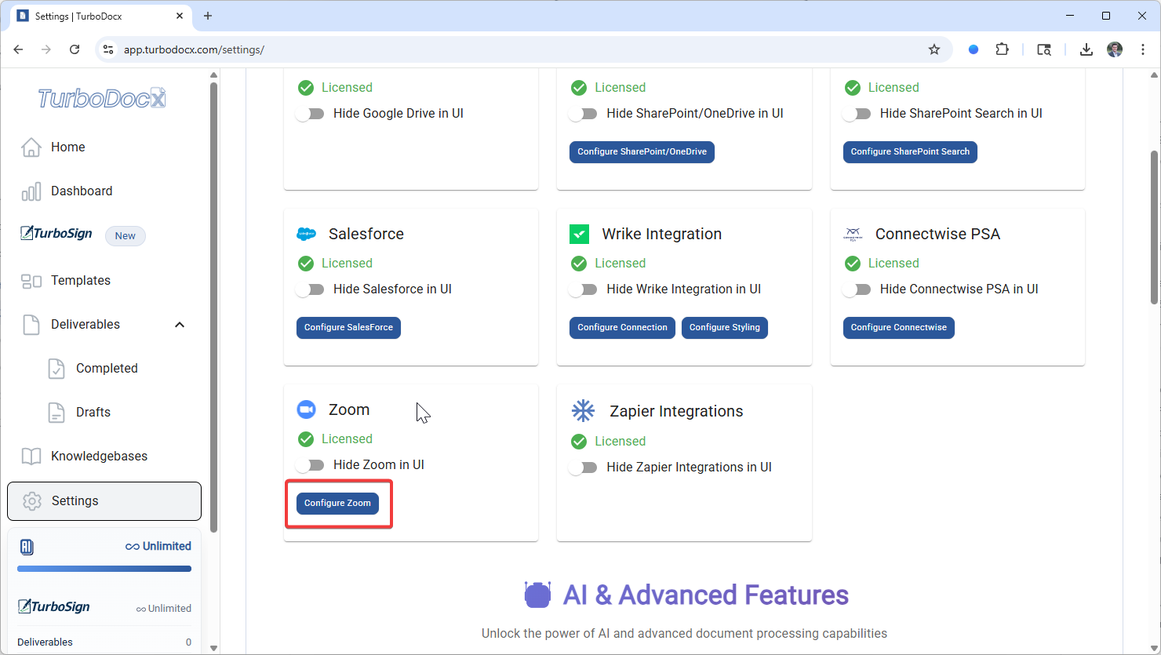
Task: Open the Templates menu item
Action: coord(104,281)
